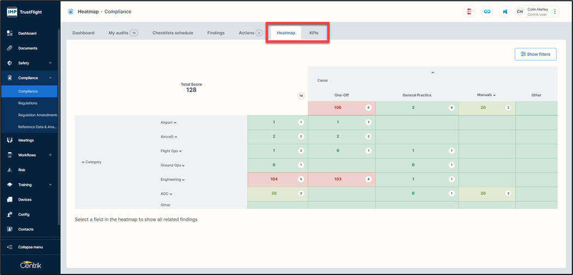Switch to the KPIs tab
573x275 pixels.
point(314,33)
